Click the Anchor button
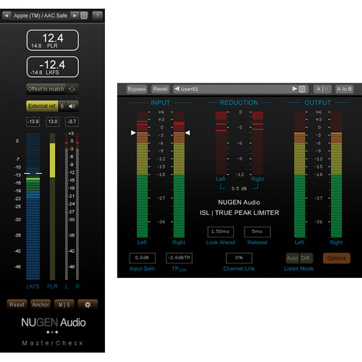The image size is (362, 362). click(x=41, y=305)
